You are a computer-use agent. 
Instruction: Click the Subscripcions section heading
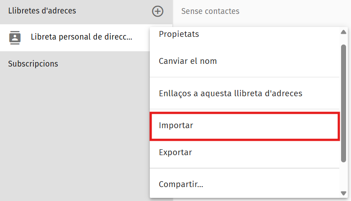click(x=33, y=64)
